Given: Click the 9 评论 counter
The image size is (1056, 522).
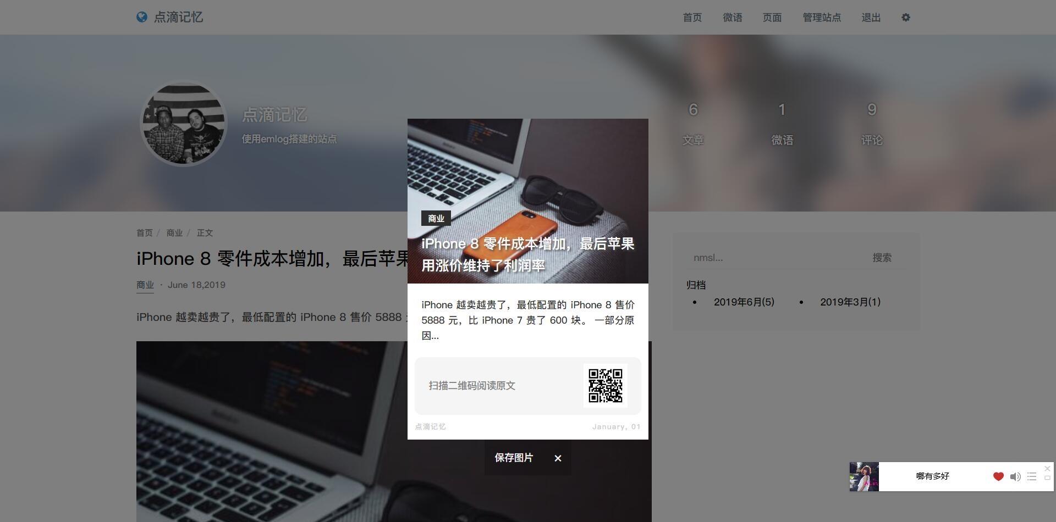Looking at the screenshot, I should point(872,124).
